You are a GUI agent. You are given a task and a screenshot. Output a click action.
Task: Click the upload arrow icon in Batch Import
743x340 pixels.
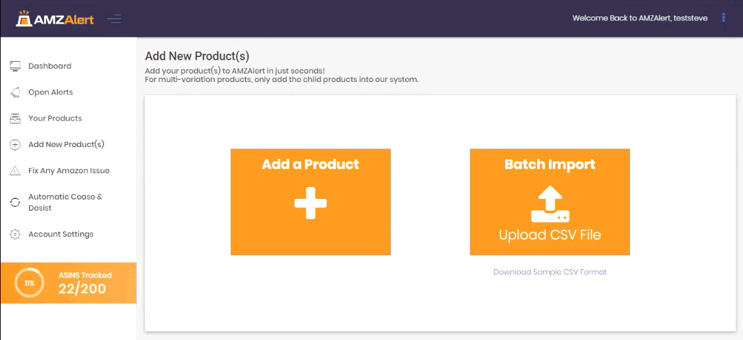tap(550, 204)
